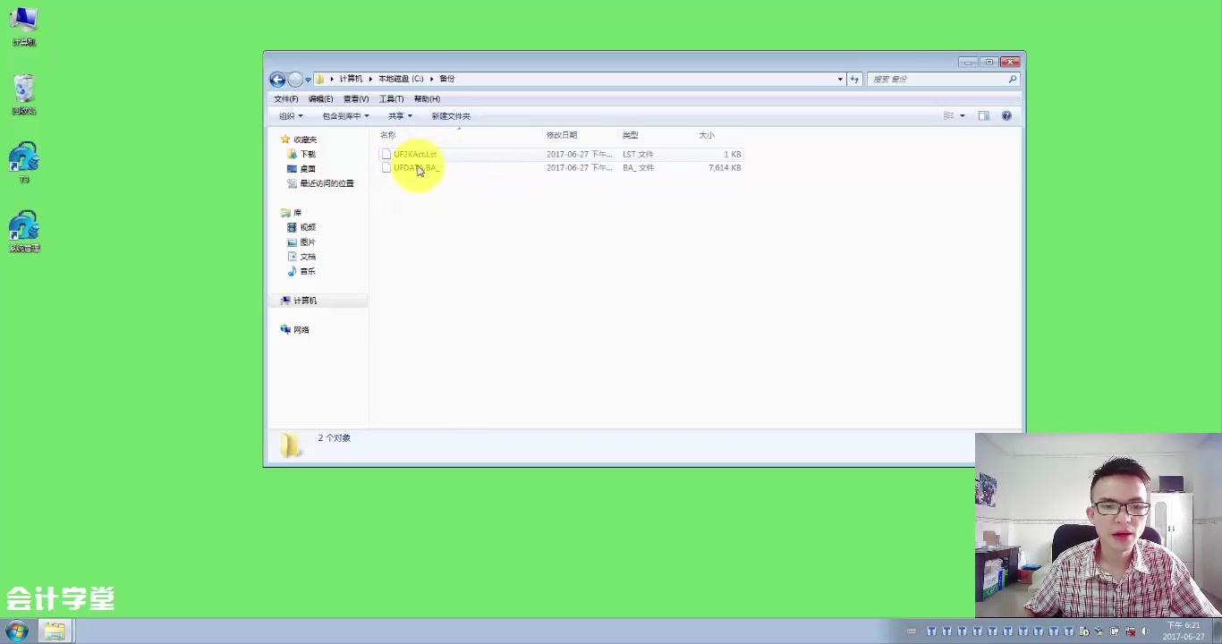Refresh the folder with the refresh icon
The height and width of the screenshot is (644, 1222).
tap(854, 79)
